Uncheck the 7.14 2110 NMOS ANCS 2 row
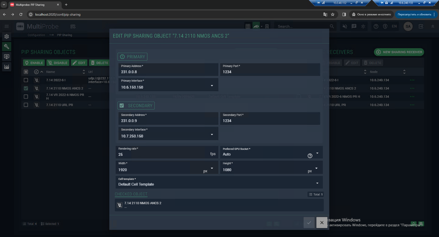Screen dimensions: 439x237 click(26, 88)
